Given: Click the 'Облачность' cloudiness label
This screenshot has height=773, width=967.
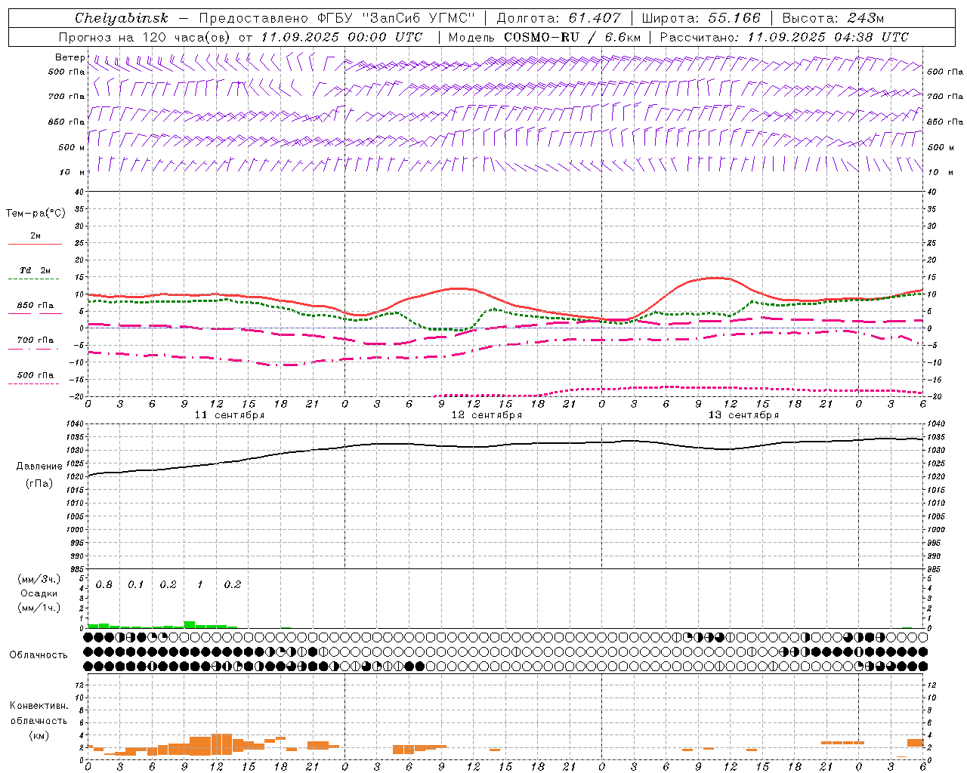Looking at the screenshot, I should 39,655.
